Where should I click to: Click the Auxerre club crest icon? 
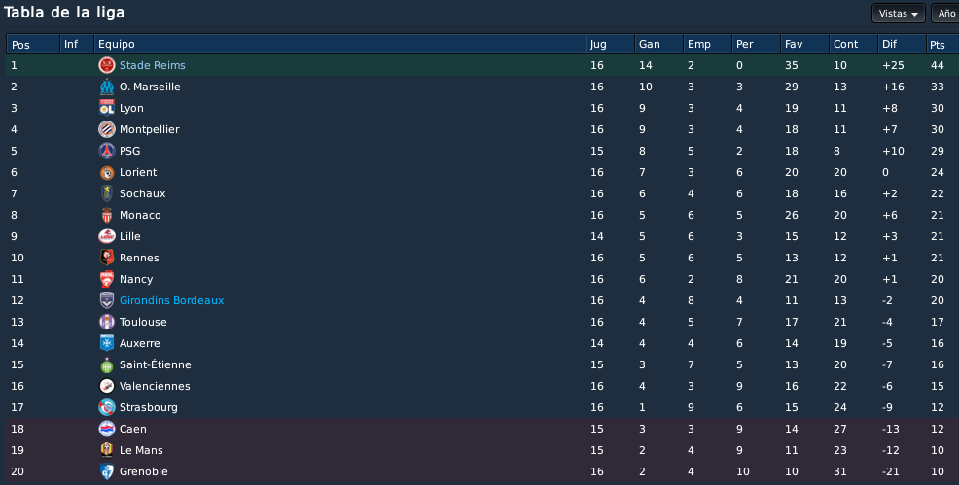pyautogui.click(x=107, y=343)
